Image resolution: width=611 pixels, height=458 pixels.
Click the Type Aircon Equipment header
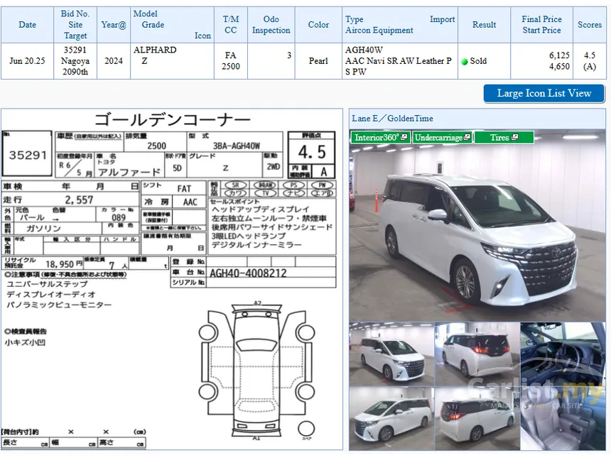(x=400, y=25)
